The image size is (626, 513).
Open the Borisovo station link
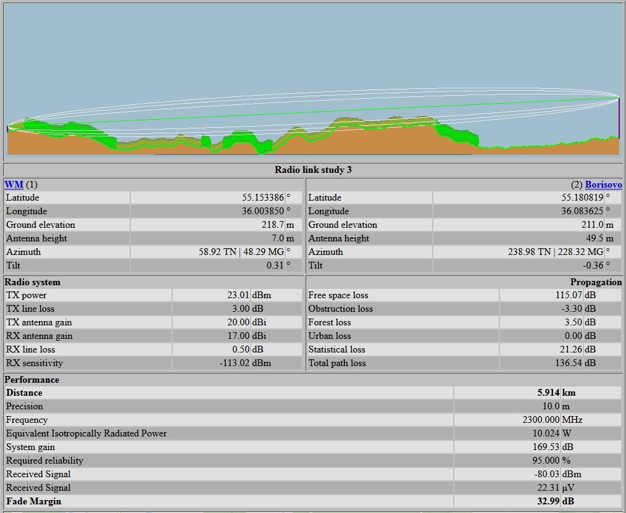pos(603,185)
